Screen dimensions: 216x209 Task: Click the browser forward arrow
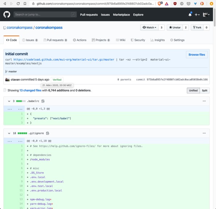pyautogui.click(x=11, y=4)
